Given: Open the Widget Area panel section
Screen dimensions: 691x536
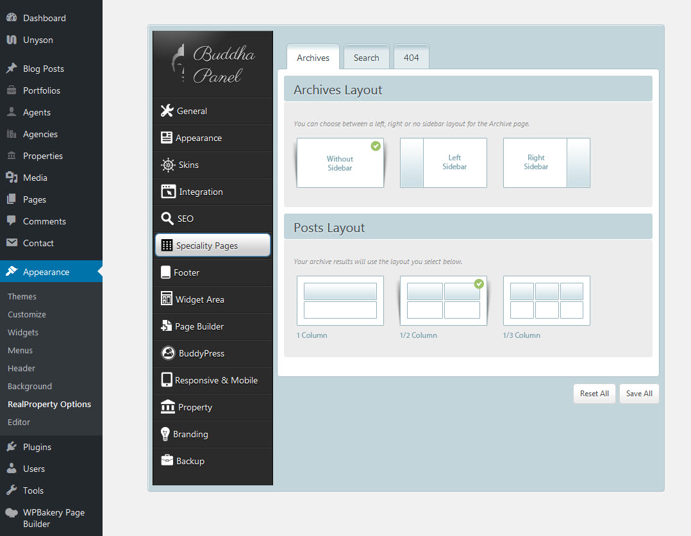Looking at the screenshot, I should click(199, 299).
